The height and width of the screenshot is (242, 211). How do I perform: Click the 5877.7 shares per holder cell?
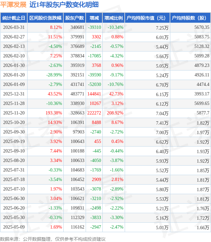click(x=202, y=113)
